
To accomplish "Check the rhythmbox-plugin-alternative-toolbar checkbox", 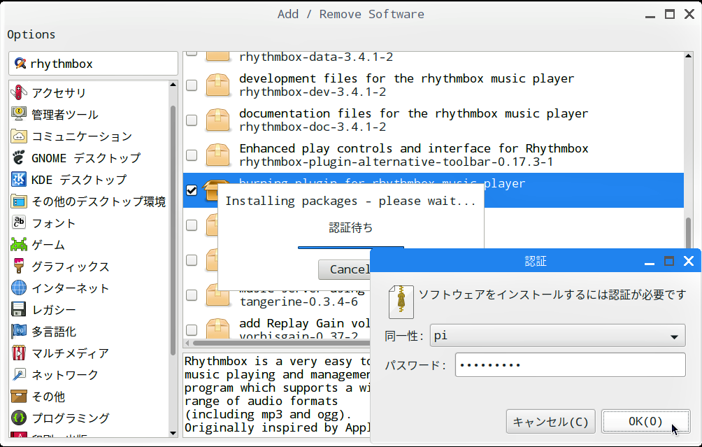I will (192, 155).
